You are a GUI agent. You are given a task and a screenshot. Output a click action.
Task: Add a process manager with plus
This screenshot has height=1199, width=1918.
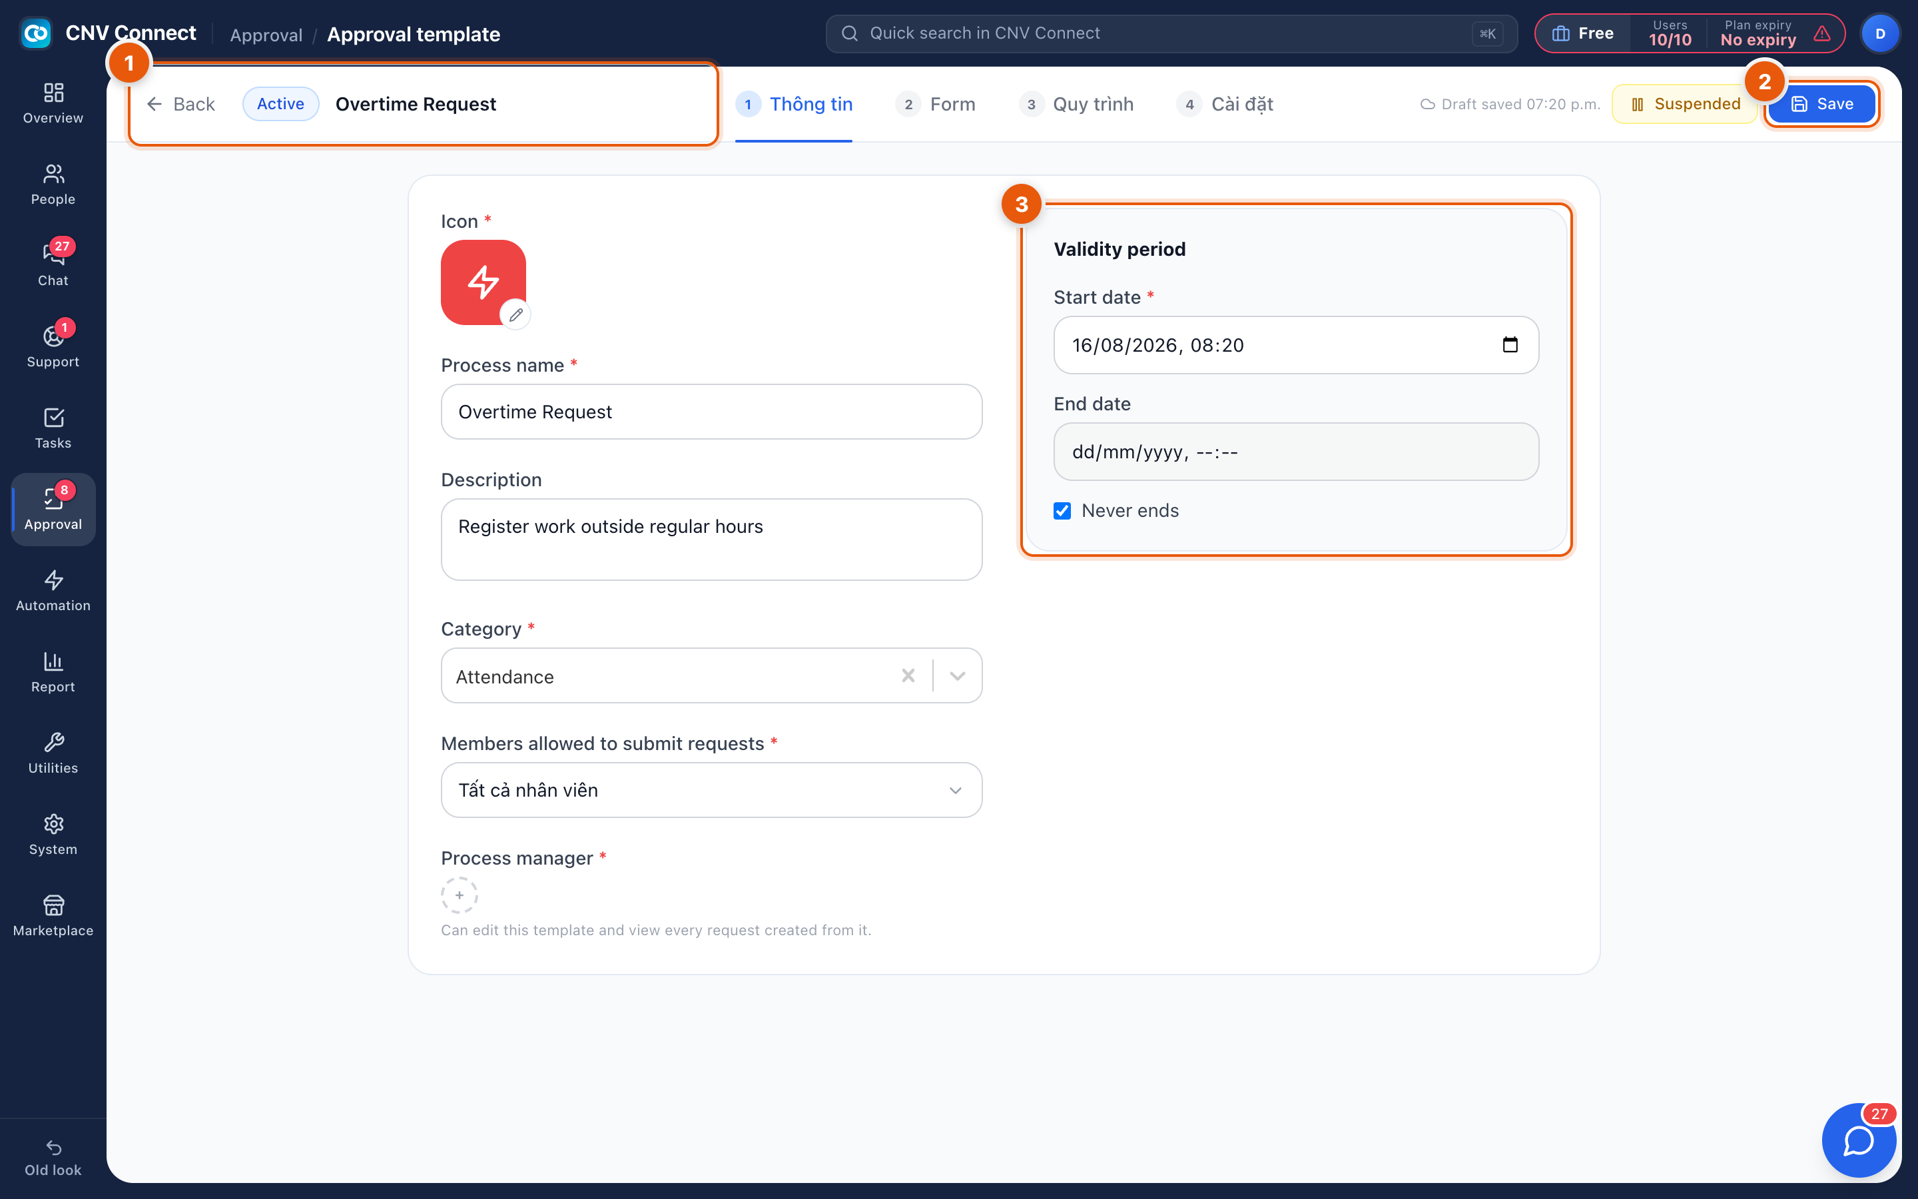(x=459, y=895)
